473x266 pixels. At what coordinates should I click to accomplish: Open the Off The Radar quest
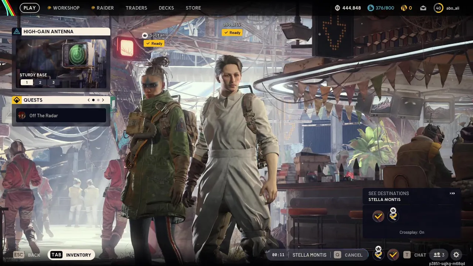point(61,115)
